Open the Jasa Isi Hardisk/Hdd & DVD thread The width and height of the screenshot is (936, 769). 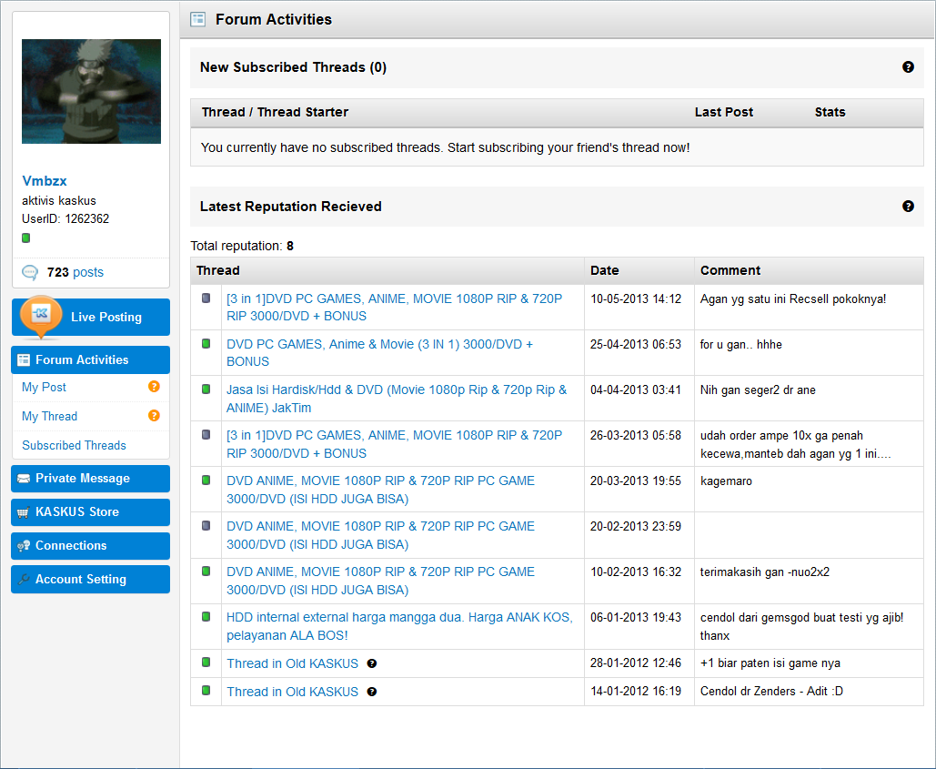click(x=396, y=399)
